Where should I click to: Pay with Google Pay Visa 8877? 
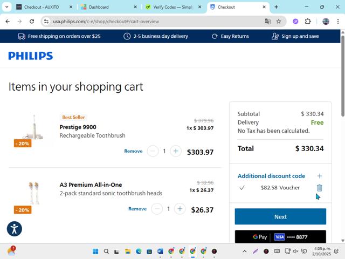[x=280, y=237]
